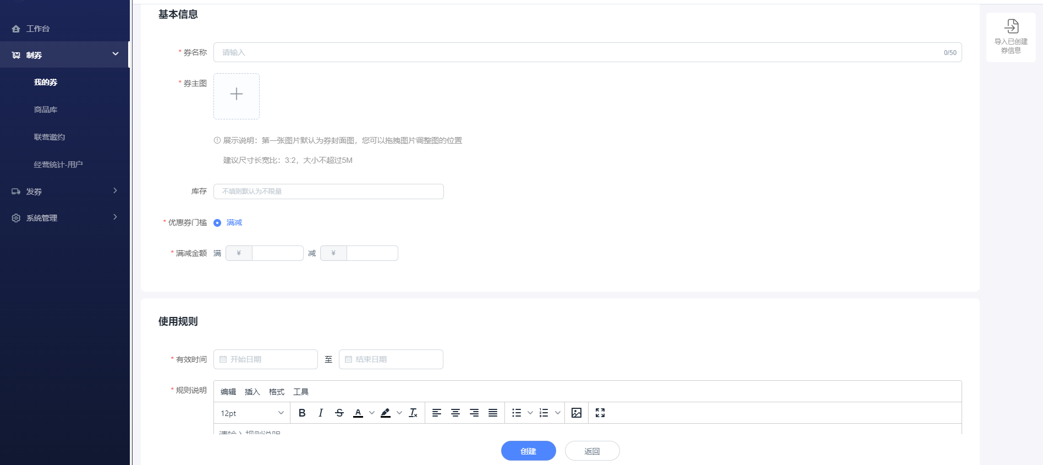1043x465 pixels.
Task: Apply italic formatting in the editor
Action: tap(321, 413)
